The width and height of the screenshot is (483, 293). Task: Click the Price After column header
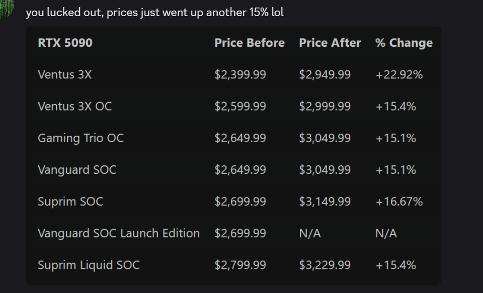coord(330,43)
